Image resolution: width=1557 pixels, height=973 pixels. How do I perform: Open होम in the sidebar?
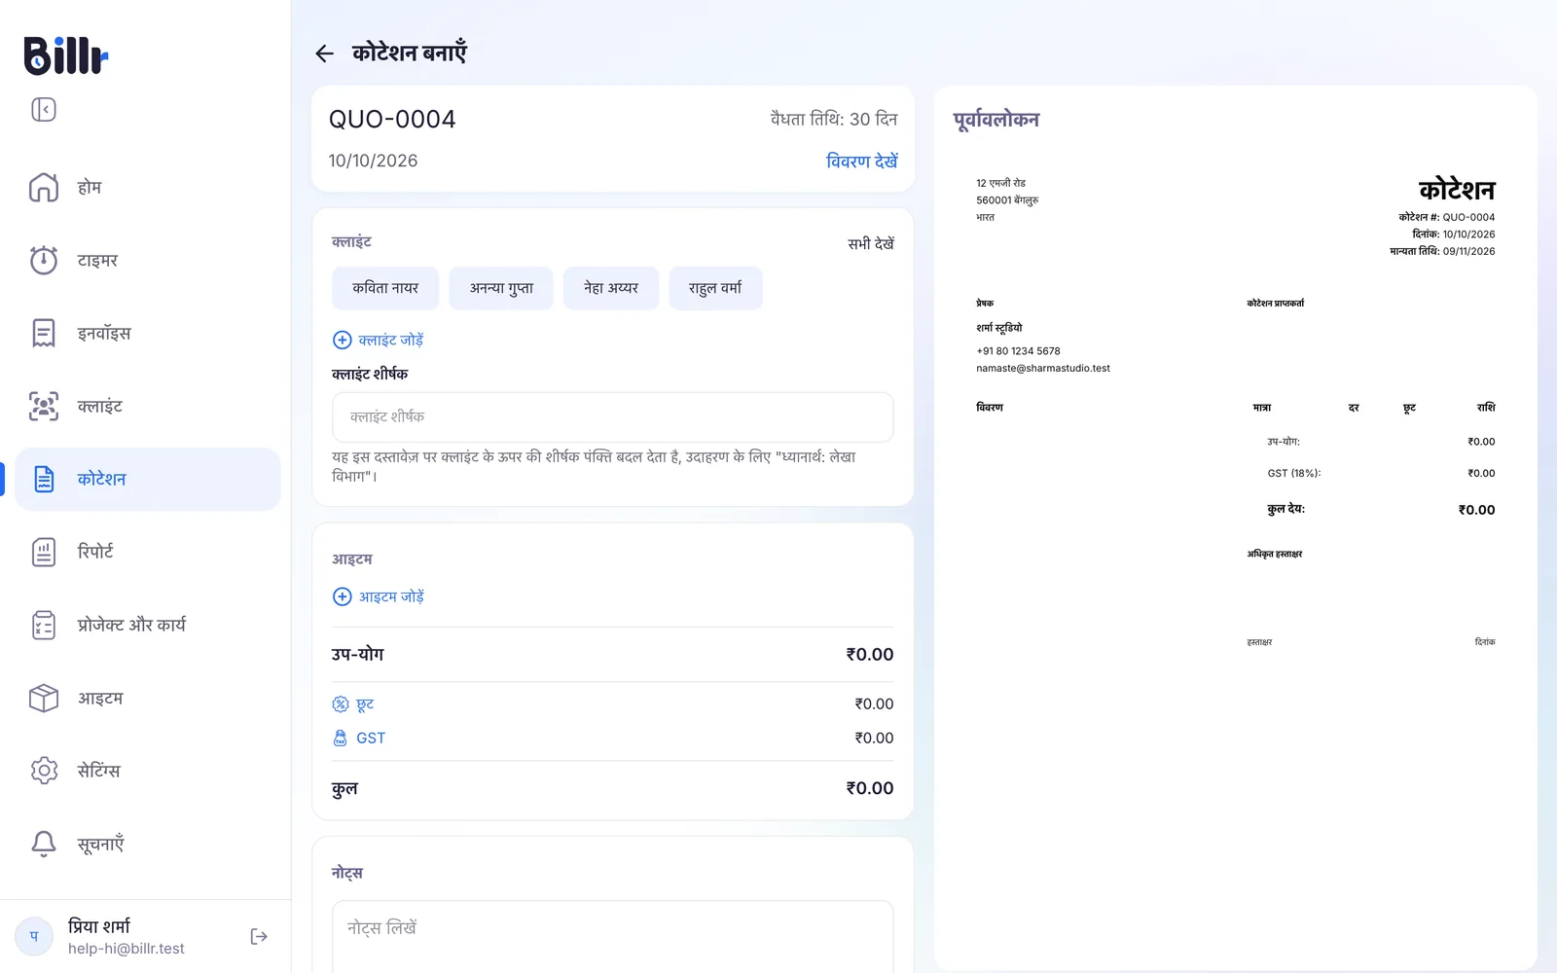click(x=90, y=187)
